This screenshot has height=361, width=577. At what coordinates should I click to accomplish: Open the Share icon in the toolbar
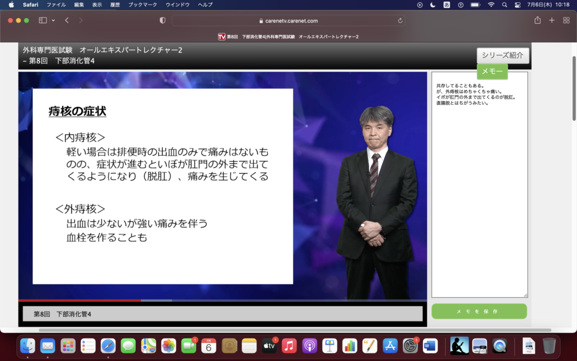[537, 20]
